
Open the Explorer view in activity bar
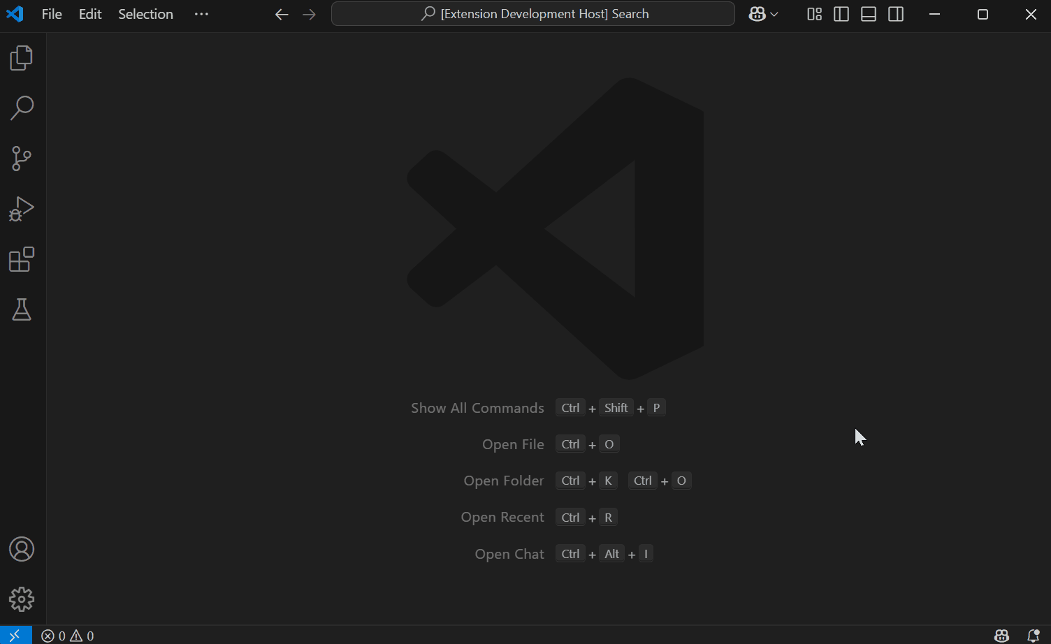point(22,58)
